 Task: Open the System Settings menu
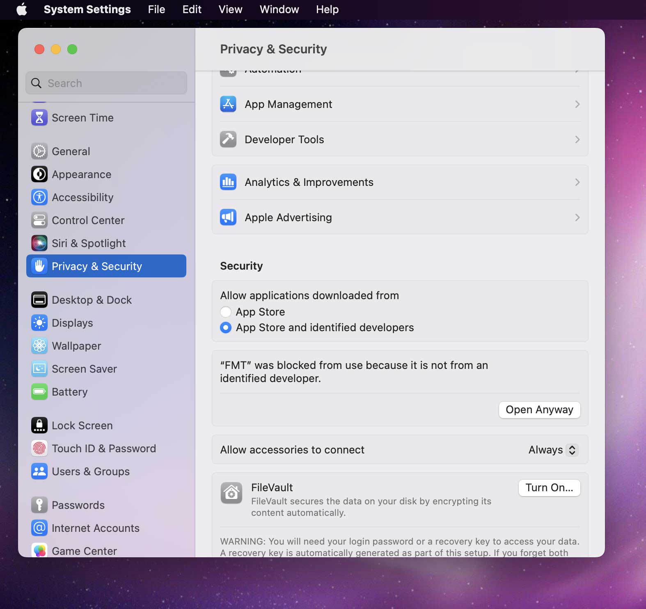[87, 9]
